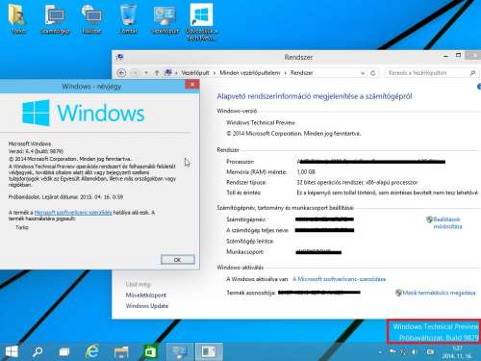Show hidden tray icons arrow

click(380, 352)
